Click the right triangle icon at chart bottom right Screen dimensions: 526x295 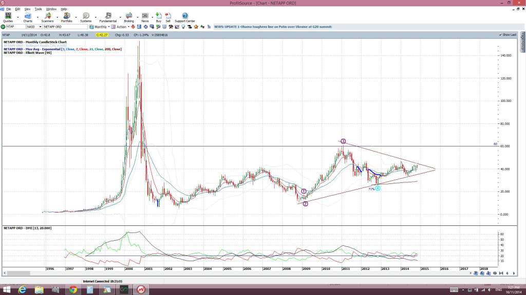(514, 273)
